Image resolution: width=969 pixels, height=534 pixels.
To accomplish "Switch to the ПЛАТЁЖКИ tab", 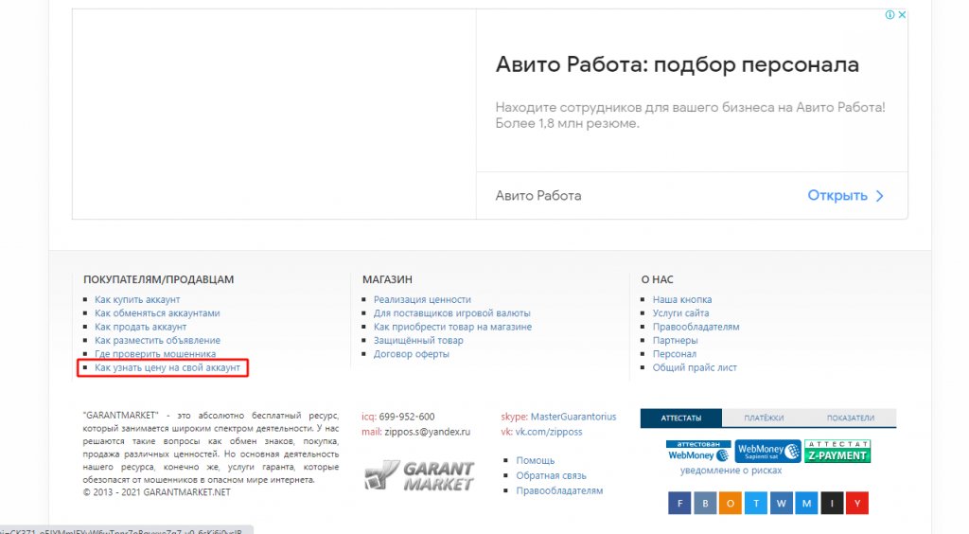I will tap(764, 418).
